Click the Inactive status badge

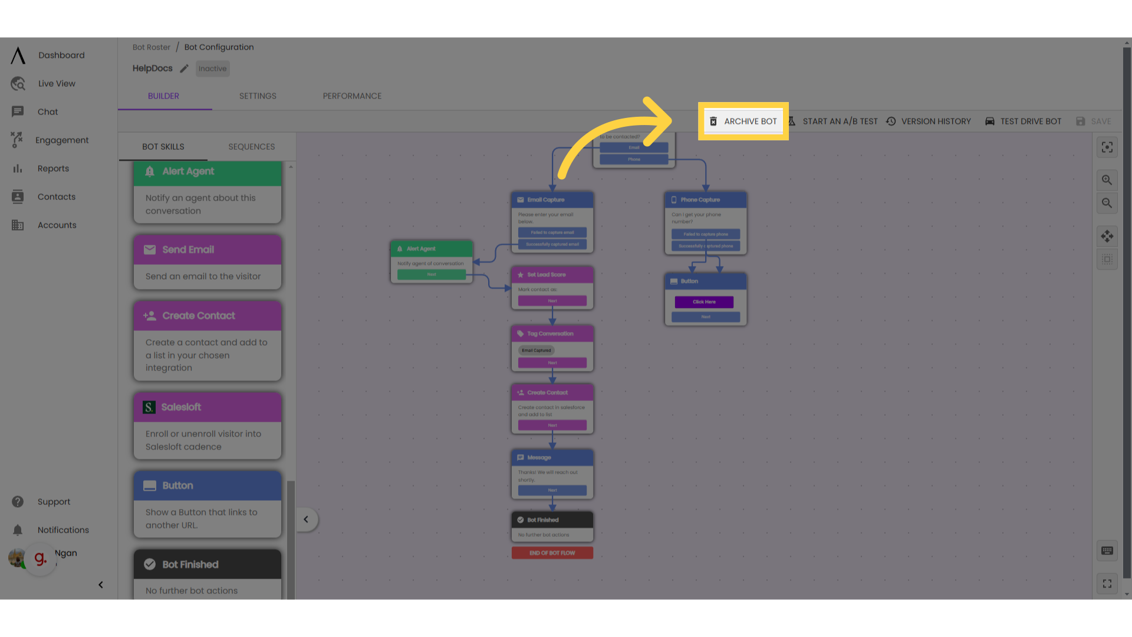212,68
